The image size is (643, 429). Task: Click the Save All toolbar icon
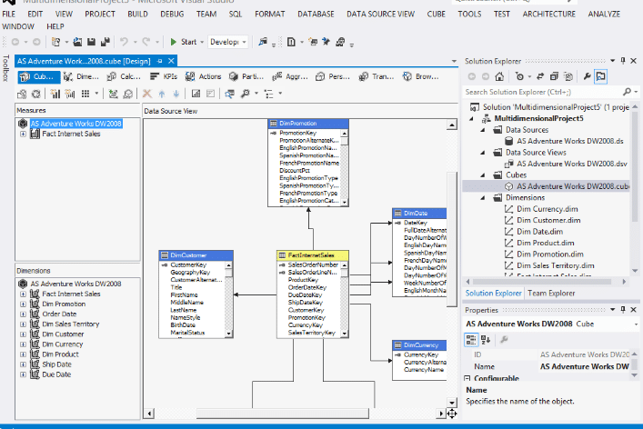(x=106, y=42)
